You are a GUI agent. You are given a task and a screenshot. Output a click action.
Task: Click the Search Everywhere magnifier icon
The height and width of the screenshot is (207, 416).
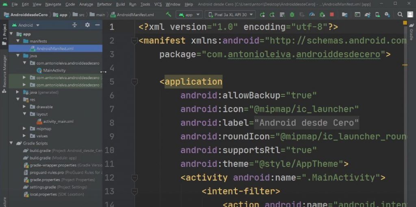point(400,15)
